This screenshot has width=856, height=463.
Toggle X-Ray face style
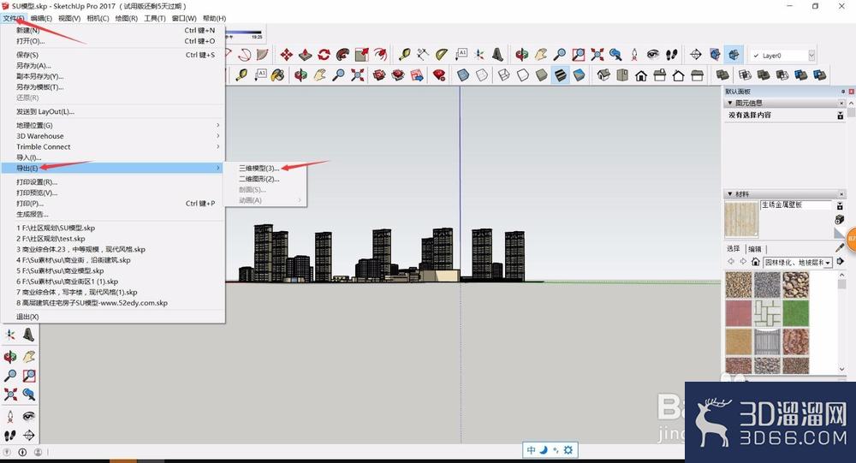pos(463,75)
